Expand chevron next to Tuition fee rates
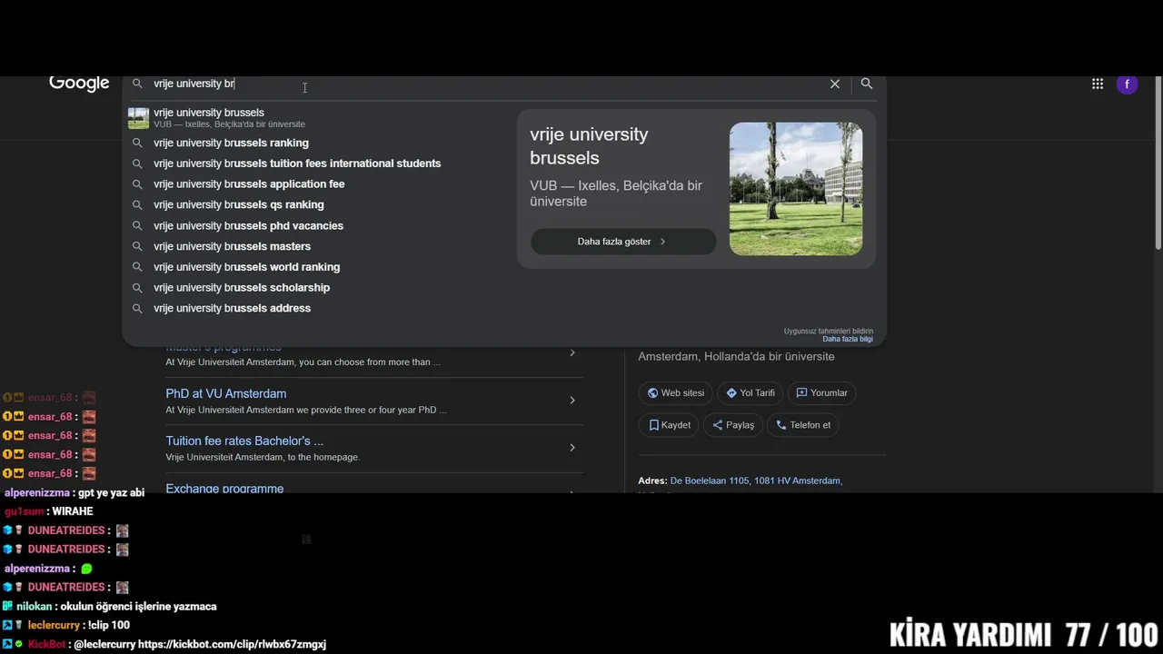Screen dimensions: 1163x654 click(572, 448)
